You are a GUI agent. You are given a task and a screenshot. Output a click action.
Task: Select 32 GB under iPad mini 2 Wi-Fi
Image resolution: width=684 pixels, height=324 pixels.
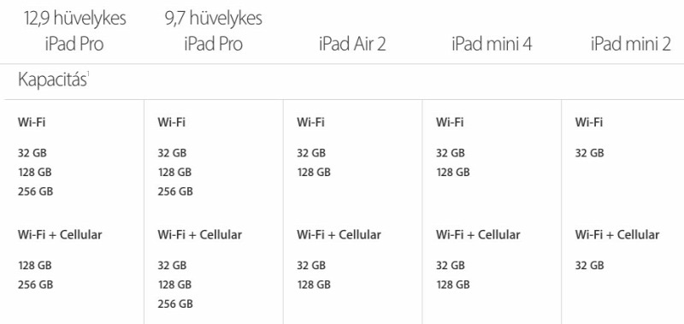[589, 153]
